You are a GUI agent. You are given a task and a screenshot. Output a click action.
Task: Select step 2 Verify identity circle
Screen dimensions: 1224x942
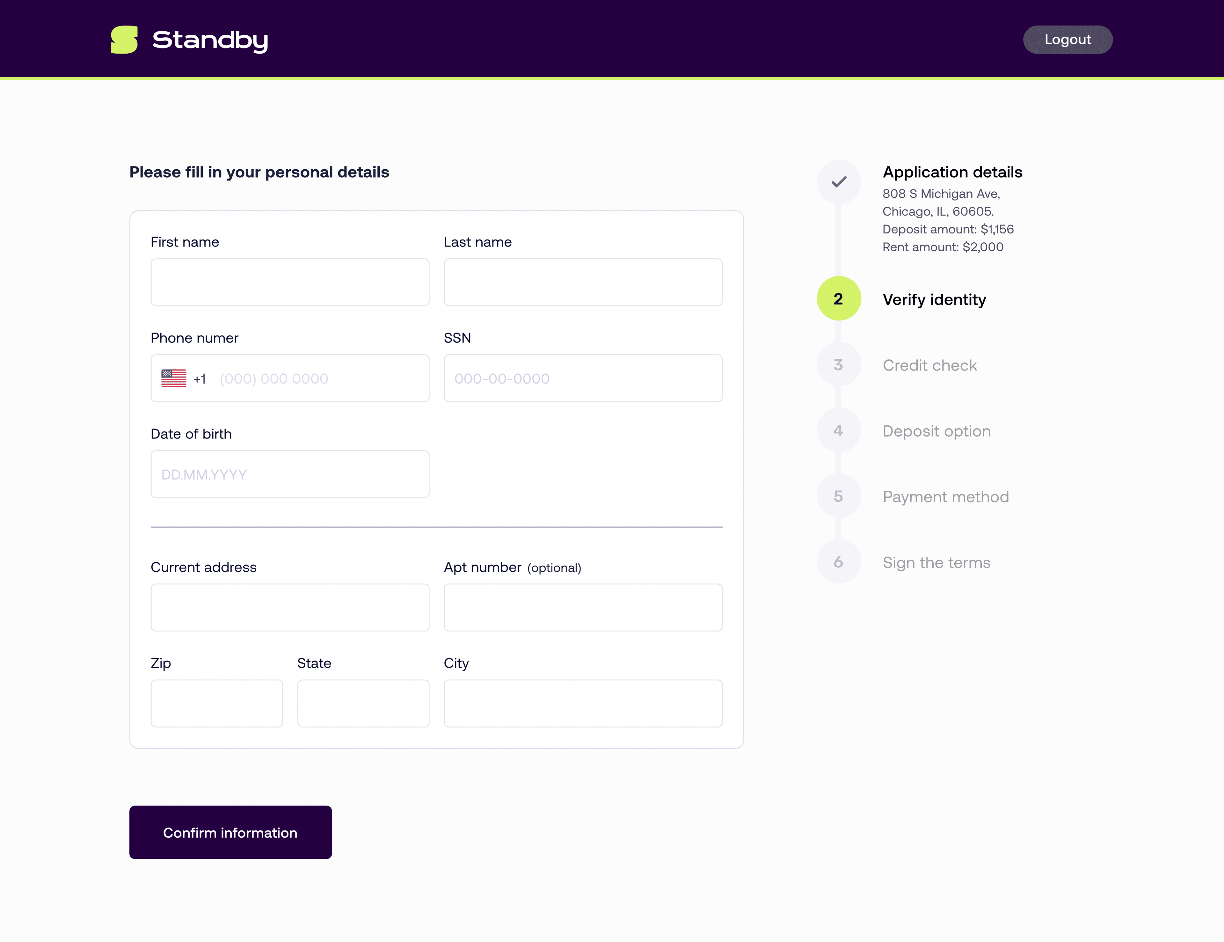click(838, 299)
